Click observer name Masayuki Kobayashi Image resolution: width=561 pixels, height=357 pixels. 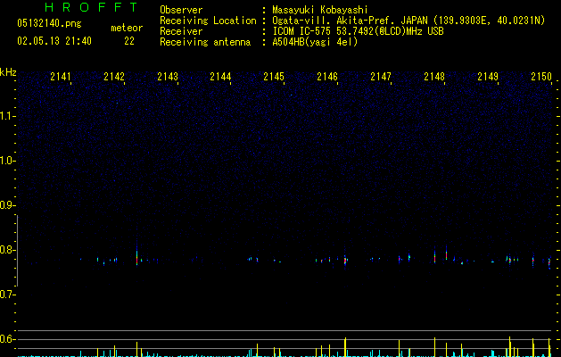coord(320,10)
